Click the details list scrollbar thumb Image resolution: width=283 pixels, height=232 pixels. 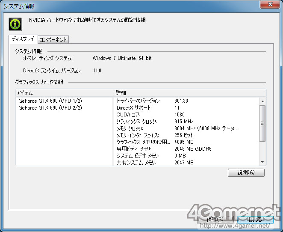tap(262, 123)
